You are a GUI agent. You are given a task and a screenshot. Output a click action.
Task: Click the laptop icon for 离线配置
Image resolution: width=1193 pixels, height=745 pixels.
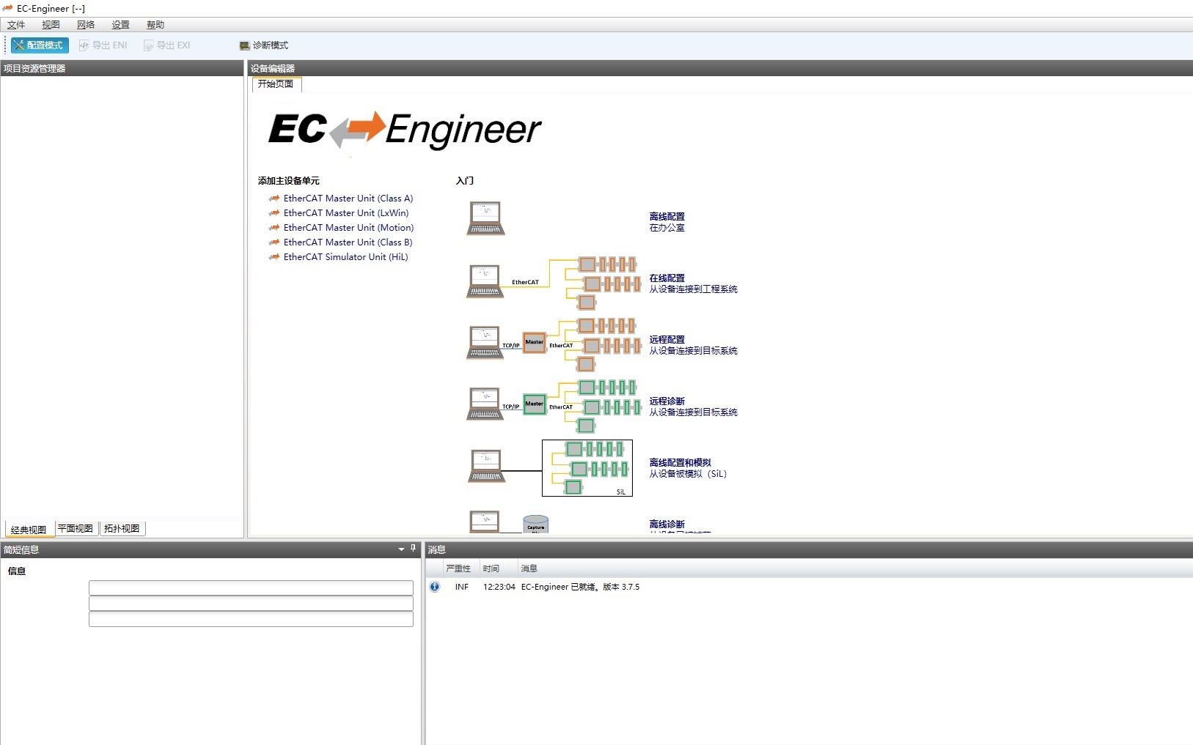coord(485,218)
